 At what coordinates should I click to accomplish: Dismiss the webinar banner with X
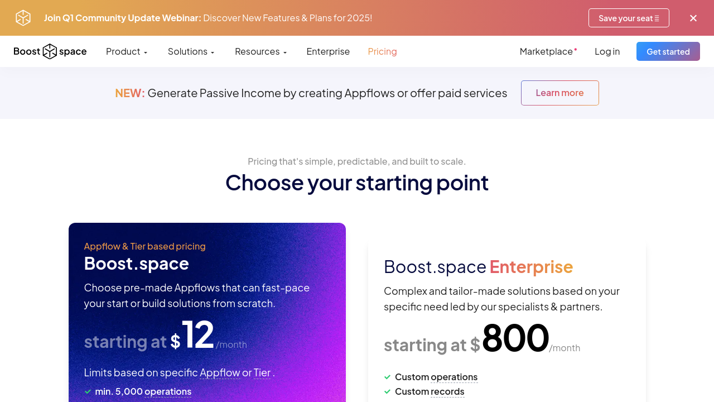pyautogui.click(x=693, y=18)
